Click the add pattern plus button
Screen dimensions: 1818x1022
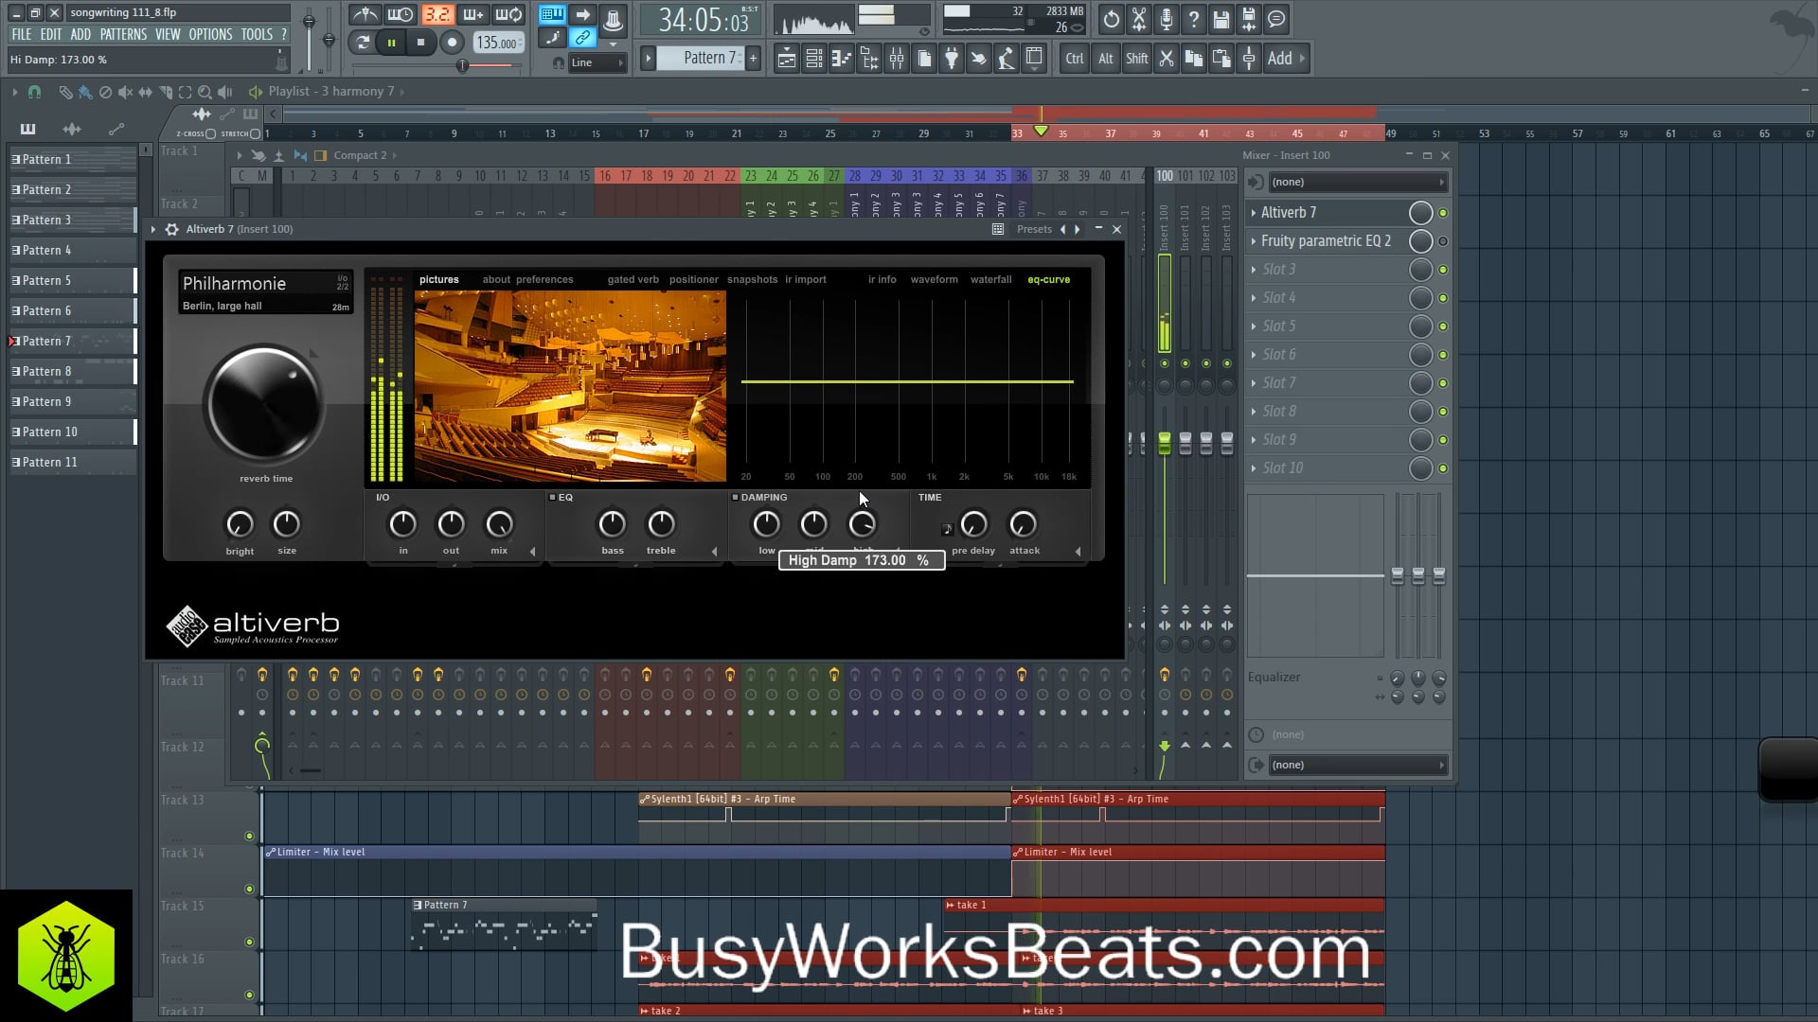click(753, 58)
